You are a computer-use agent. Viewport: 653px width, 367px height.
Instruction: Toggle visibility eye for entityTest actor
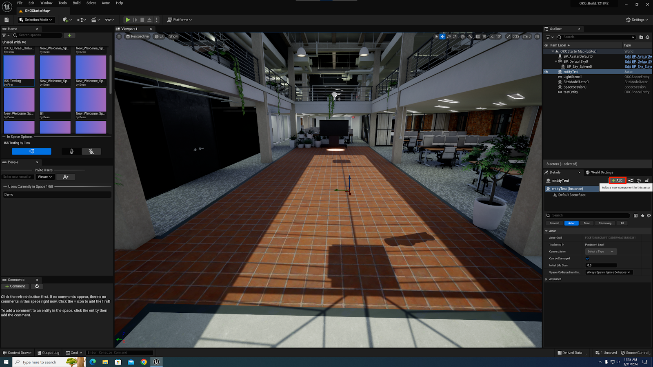[x=546, y=72]
